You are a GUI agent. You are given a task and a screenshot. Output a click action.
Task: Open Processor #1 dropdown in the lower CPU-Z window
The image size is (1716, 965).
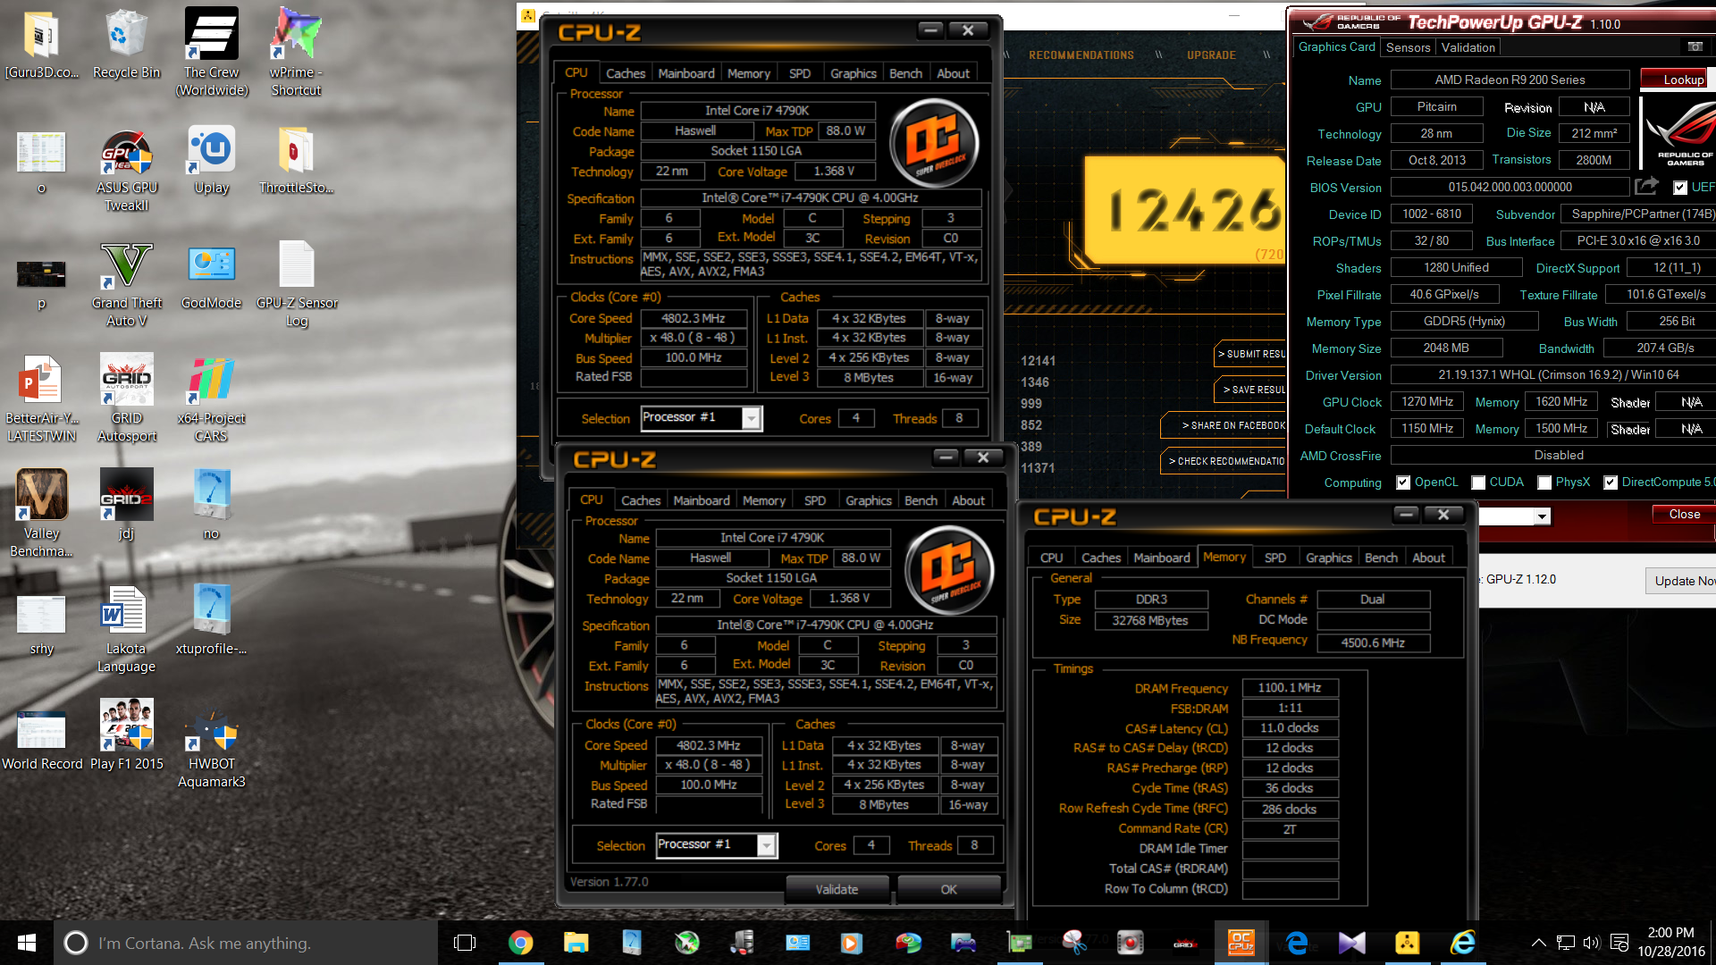(767, 845)
